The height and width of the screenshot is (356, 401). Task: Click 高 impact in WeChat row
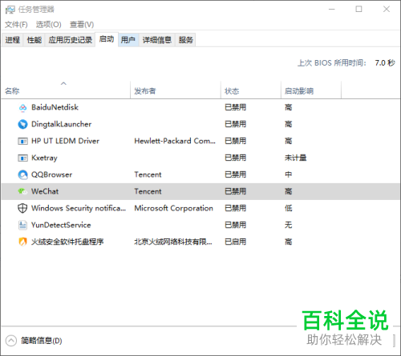pyautogui.click(x=289, y=191)
